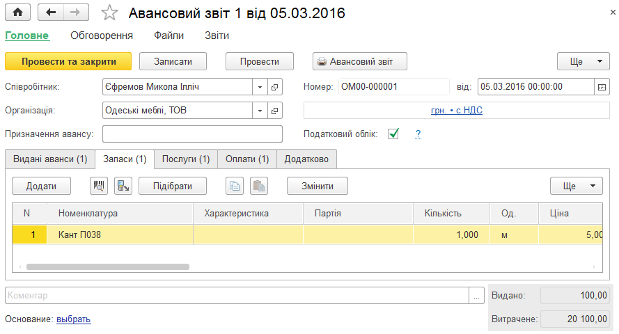
Task: Select row number 1 cell
Action: [x=30, y=234]
